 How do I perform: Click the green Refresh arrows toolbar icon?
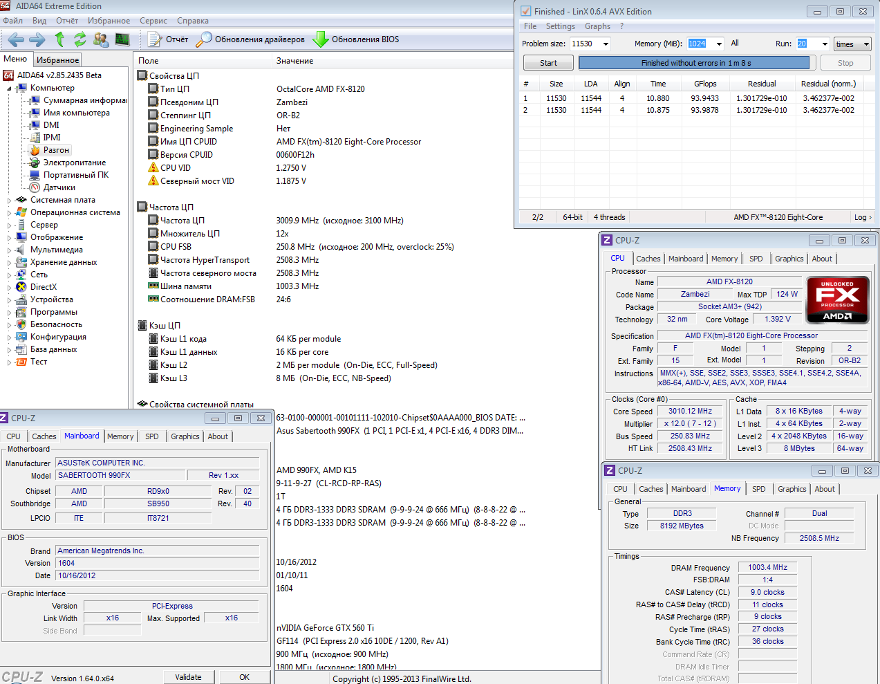click(80, 39)
